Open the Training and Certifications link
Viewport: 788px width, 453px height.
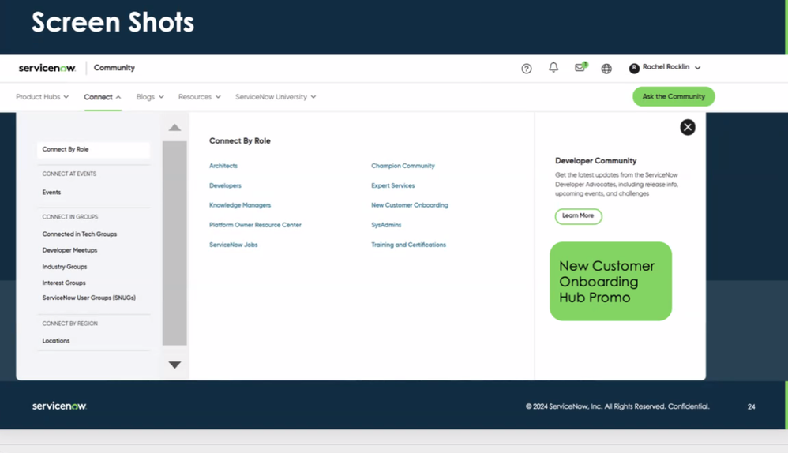pyautogui.click(x=408, y=245)
